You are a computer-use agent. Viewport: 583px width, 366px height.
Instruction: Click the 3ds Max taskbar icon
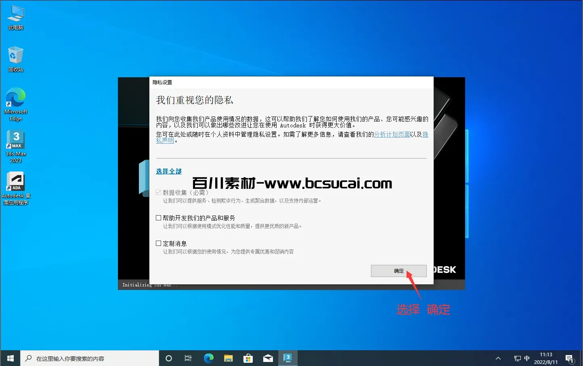tap(288, 358)
